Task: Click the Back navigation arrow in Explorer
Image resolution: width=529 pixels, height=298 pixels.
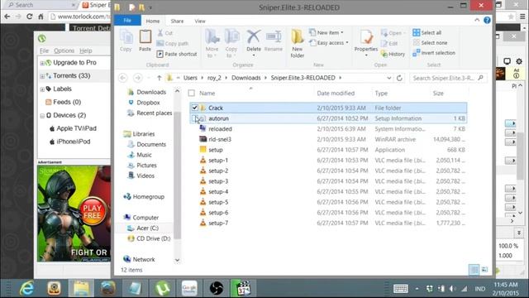Action: [123, 78]
